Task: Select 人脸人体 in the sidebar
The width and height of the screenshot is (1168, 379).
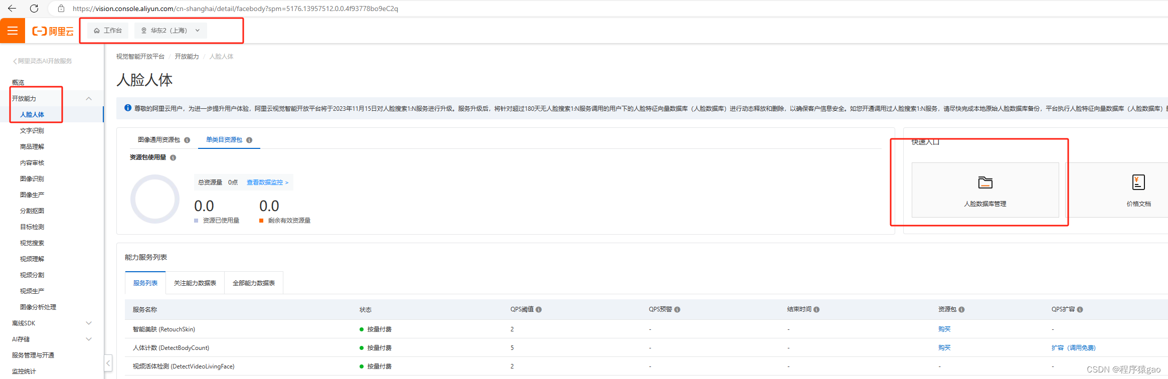Action: [32, 115]
